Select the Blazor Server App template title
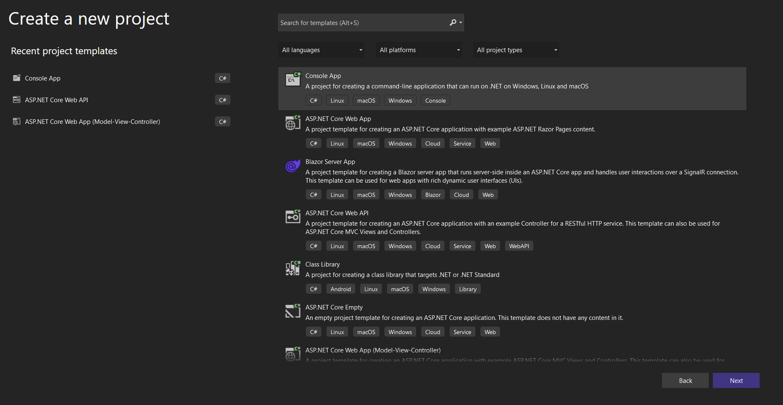This screenshot has height=405, width=783. pos(330,162)
